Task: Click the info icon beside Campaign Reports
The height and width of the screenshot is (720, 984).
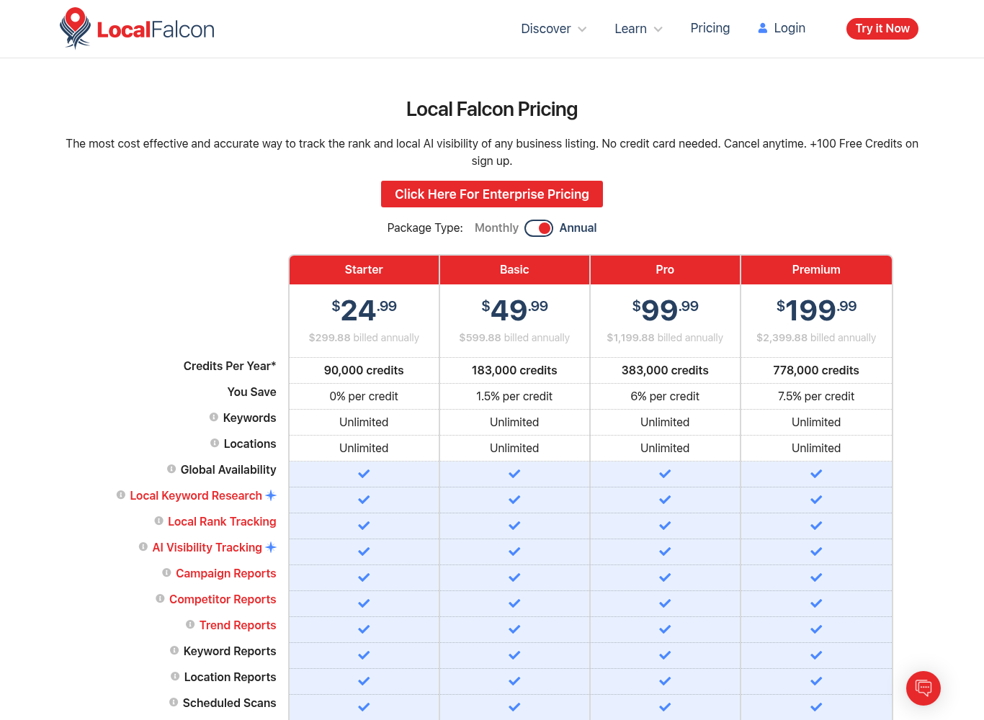Action: [167, 572]
